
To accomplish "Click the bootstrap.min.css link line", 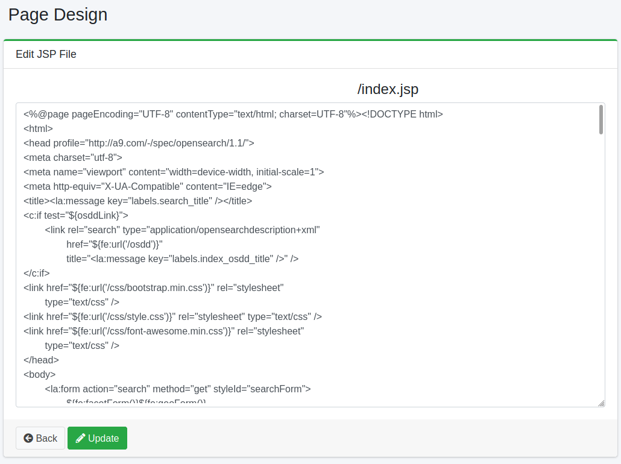I will pyautogui.click(x=153, y=287).
